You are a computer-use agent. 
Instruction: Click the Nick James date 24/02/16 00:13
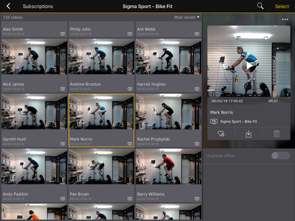[x=14, y=89]
